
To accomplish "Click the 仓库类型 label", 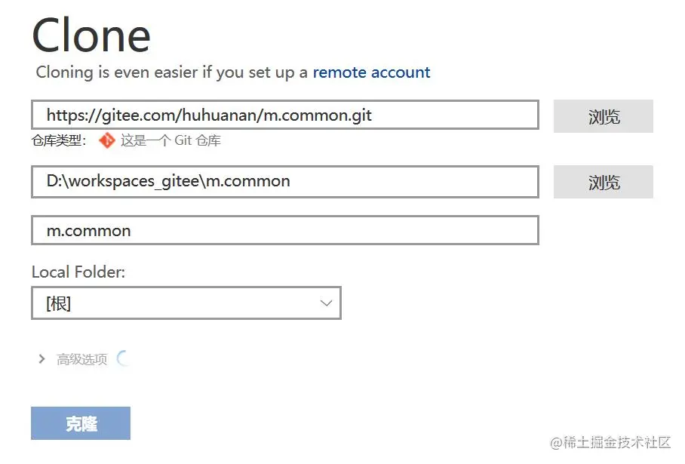I will (59, 140).
